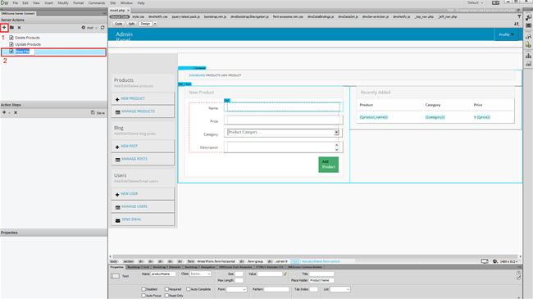The height and width of the screenshot is (299, 533).
Task: Open the Profile dropdown in Admin Panel
Action: point(506,34)
